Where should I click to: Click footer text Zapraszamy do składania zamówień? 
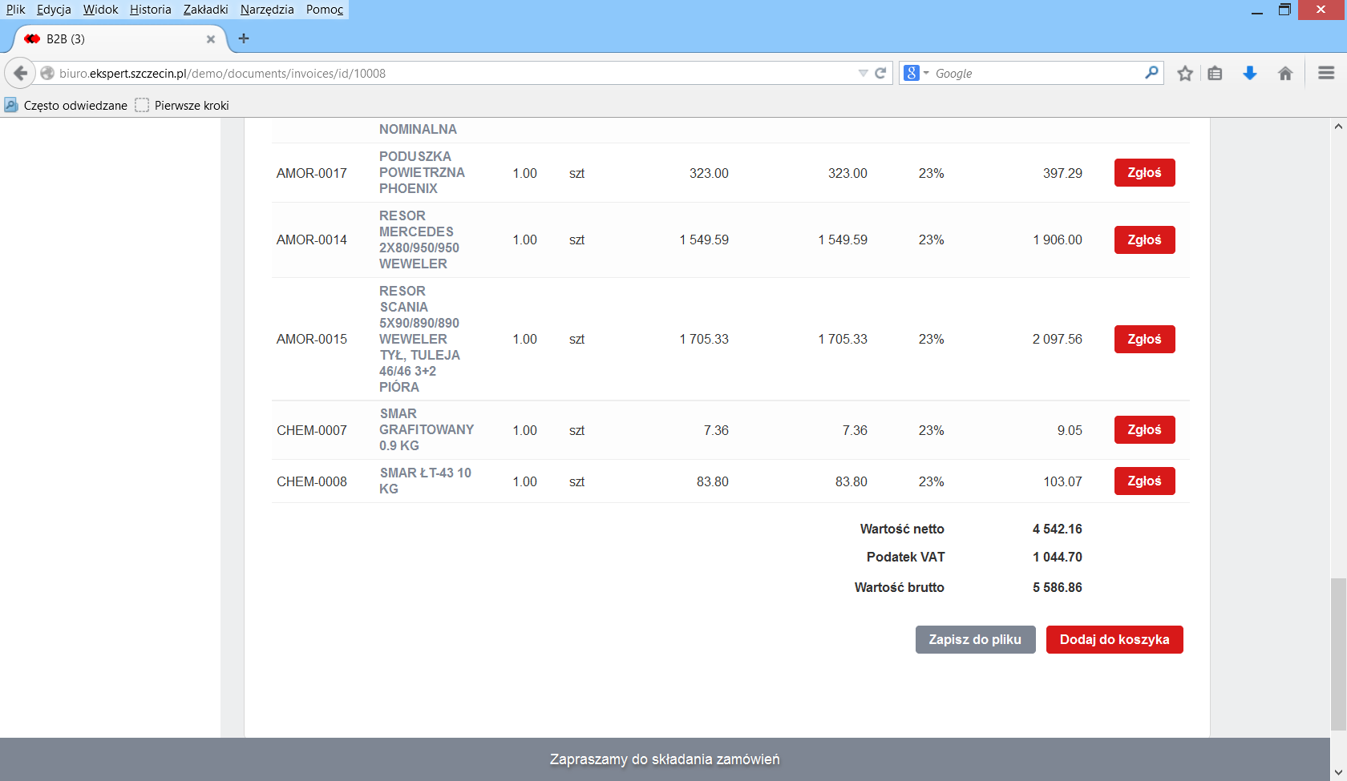[x=665, y=759]
